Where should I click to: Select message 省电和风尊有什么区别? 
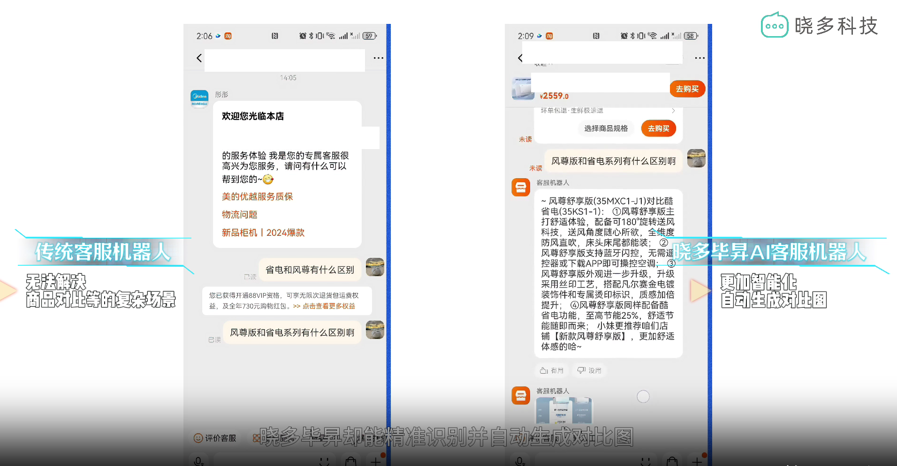point(310,270)
